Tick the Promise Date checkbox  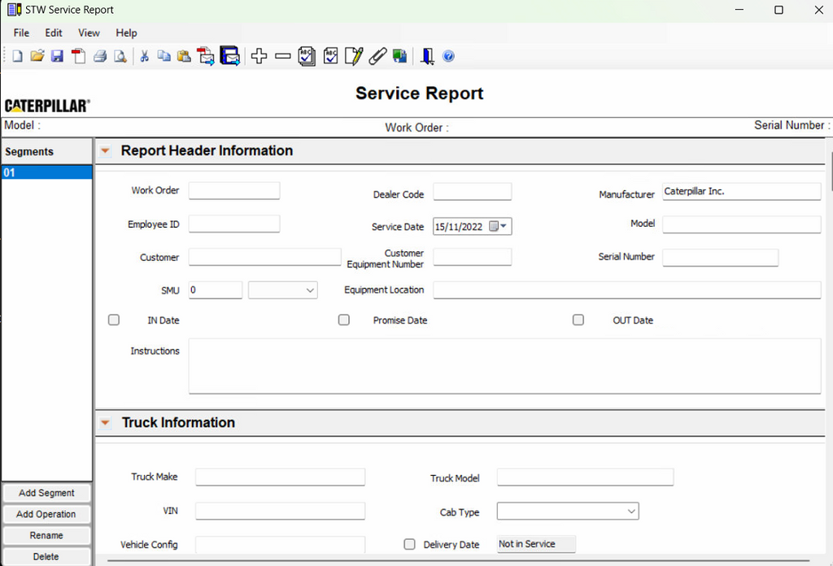pos(344,320)
